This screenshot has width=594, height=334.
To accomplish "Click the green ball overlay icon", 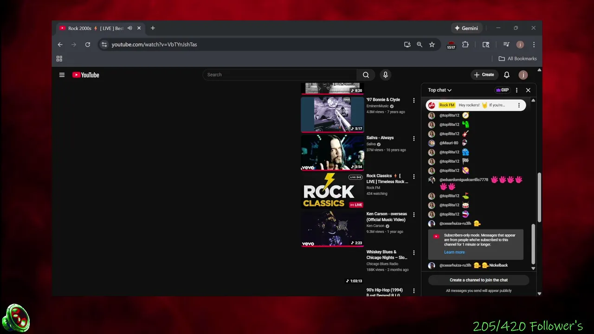I will pos(16,318).
